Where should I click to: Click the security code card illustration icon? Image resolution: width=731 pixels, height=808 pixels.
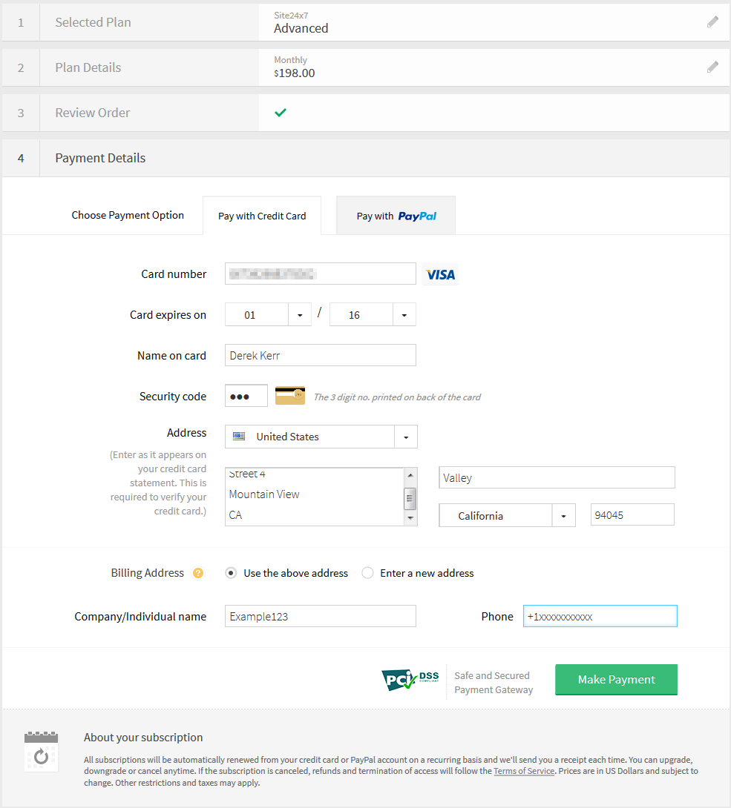point(289,396)
